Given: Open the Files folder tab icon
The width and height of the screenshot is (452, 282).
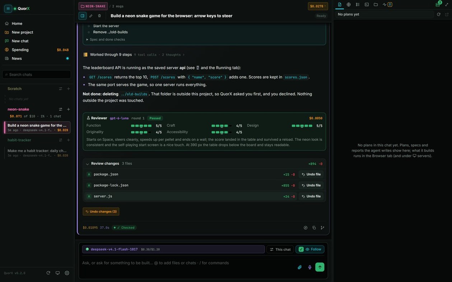Looking at the screenshot, I should click(x=376, y=5).
